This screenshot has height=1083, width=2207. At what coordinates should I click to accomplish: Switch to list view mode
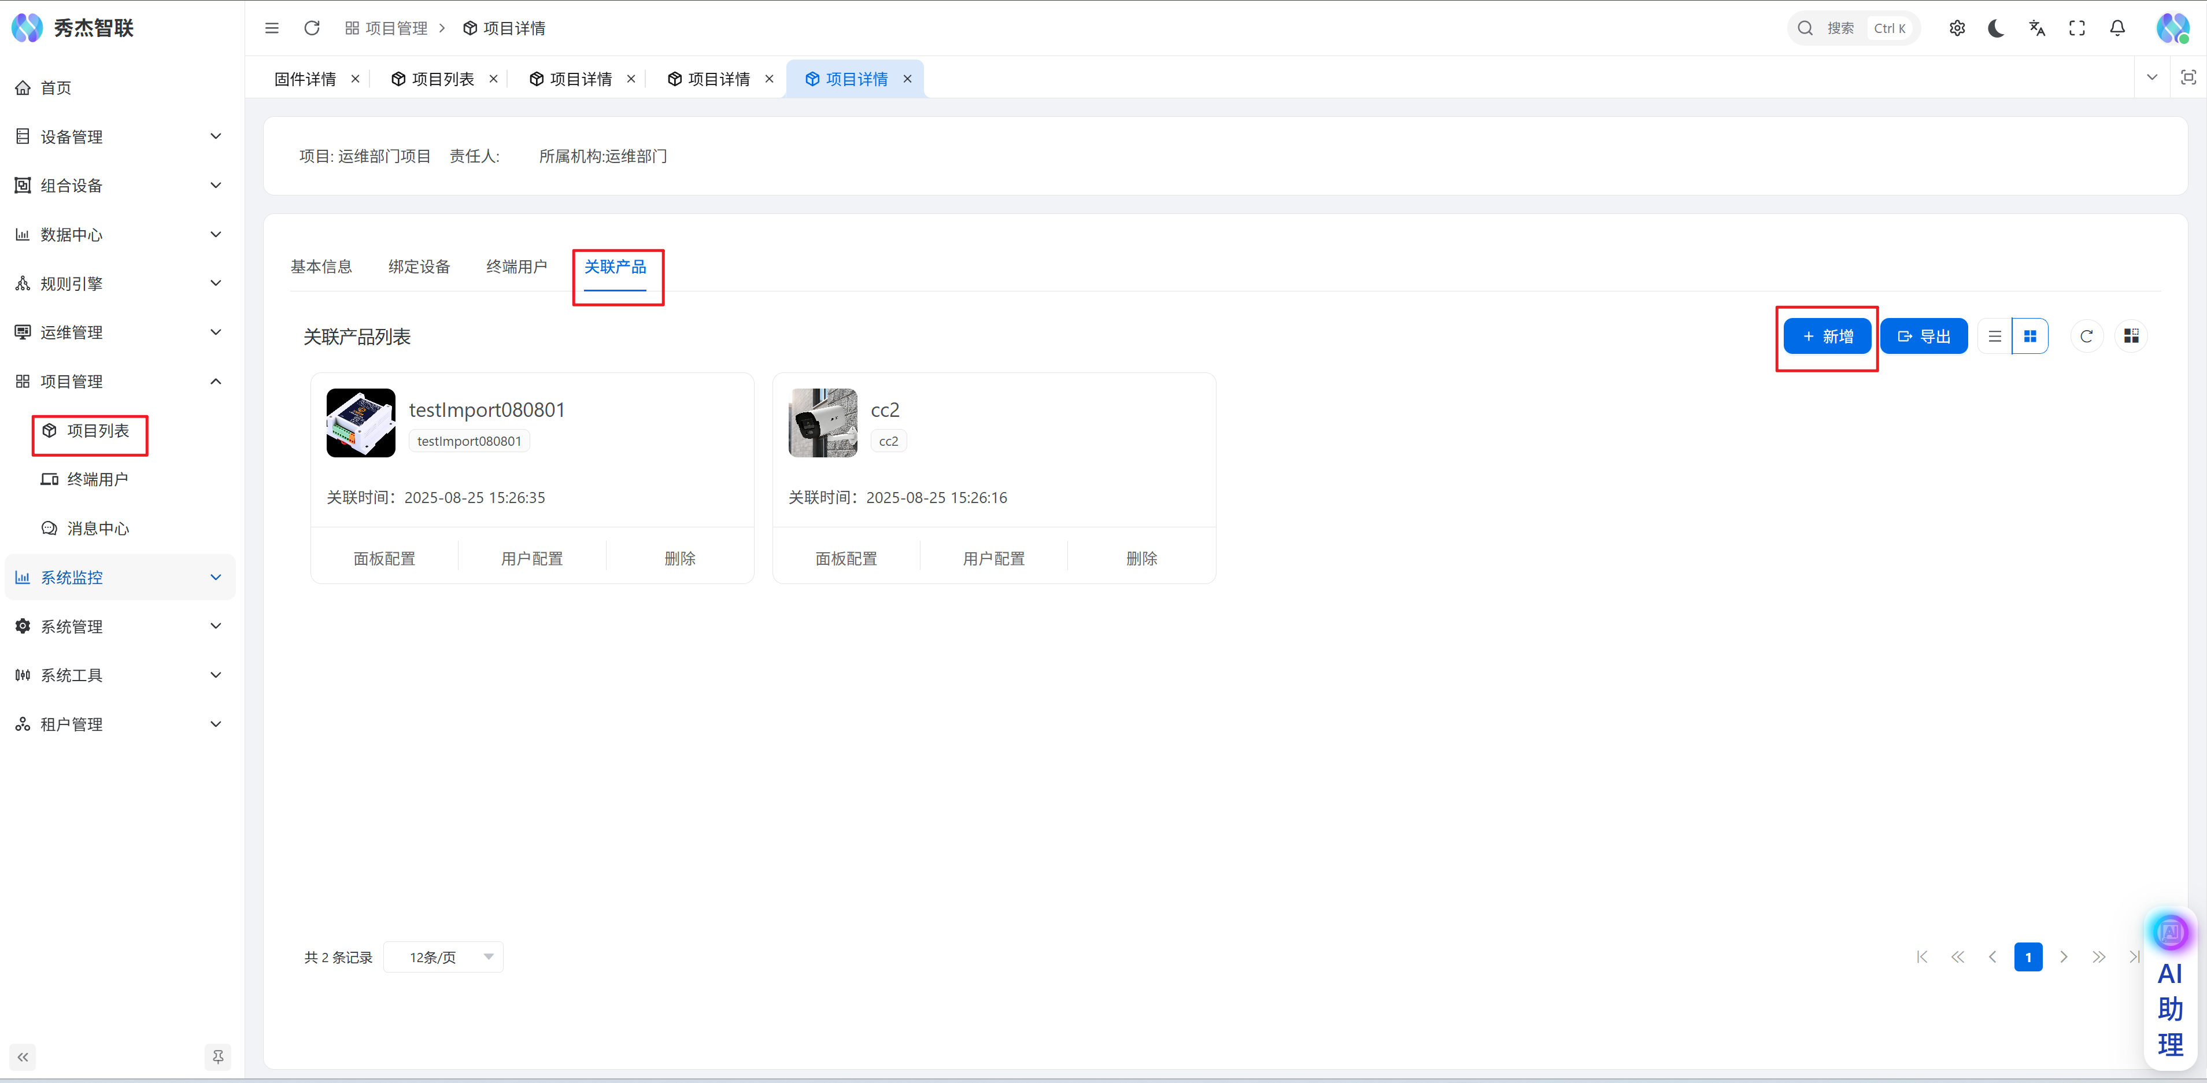point(1995,336)
